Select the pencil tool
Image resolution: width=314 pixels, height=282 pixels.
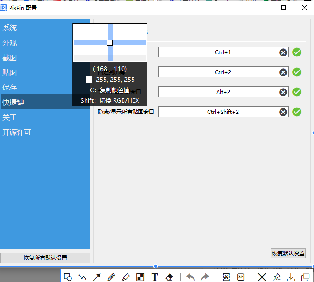click(111, 277)
